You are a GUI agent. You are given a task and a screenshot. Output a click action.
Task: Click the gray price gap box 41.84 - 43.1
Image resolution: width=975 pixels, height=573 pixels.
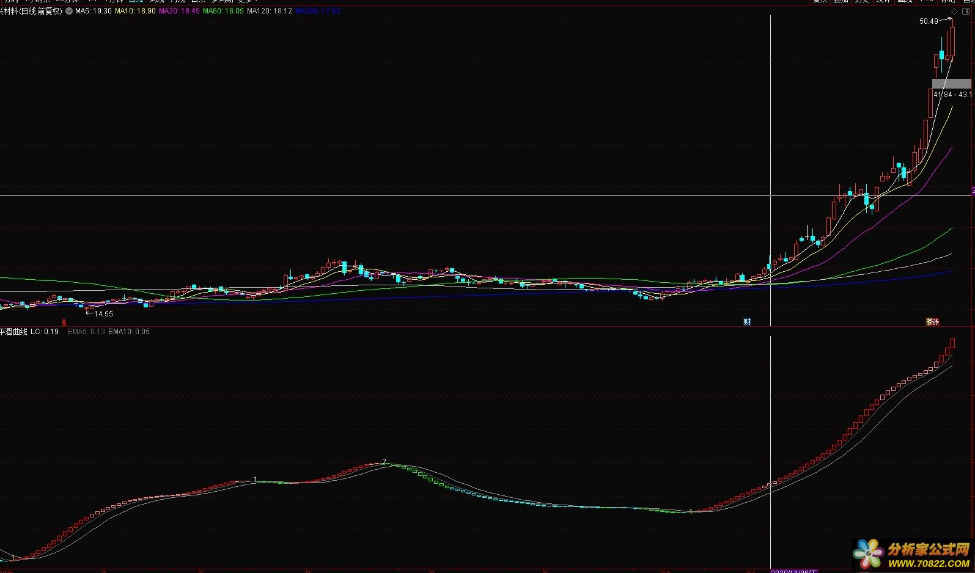[x=951, y=84]
